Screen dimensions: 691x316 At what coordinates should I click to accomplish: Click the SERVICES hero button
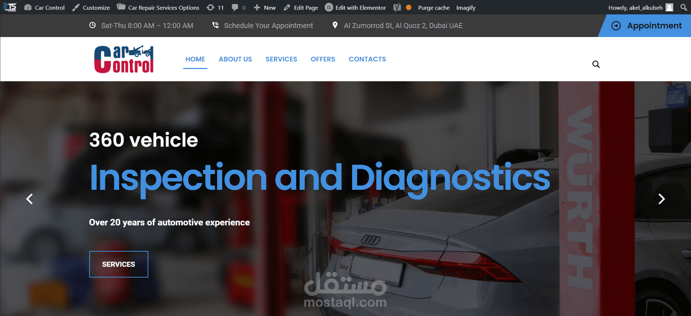pos(119,264)
